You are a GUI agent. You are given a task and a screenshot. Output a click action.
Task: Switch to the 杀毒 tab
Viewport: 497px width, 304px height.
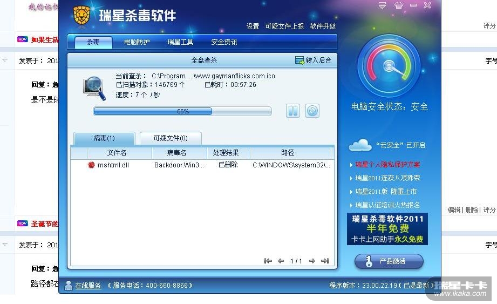(x=93, y=42)
